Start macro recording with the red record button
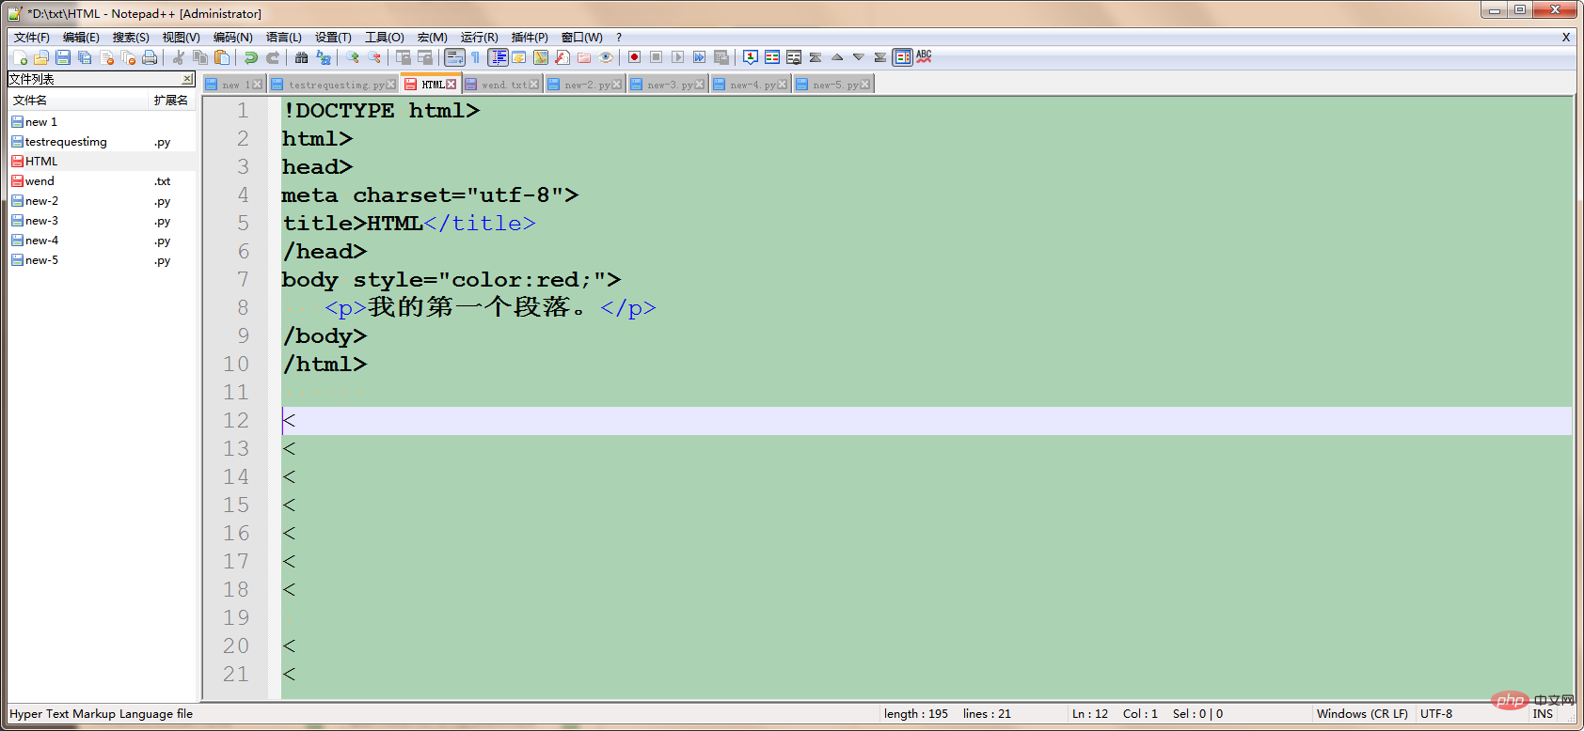Screen dimensions: 1584x731 tap(635, 57)
